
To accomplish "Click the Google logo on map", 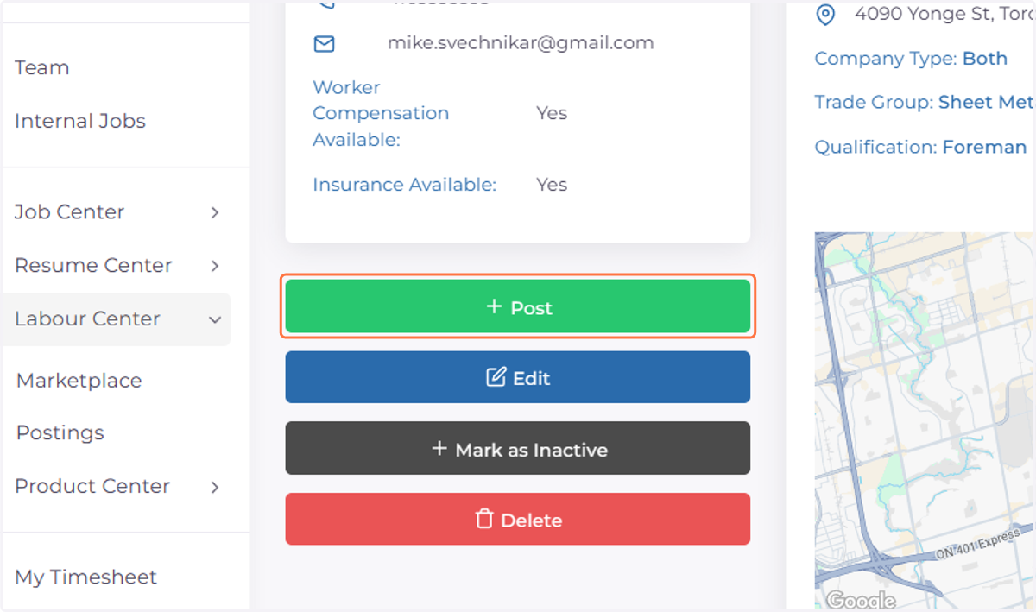I will coord(860,600).
